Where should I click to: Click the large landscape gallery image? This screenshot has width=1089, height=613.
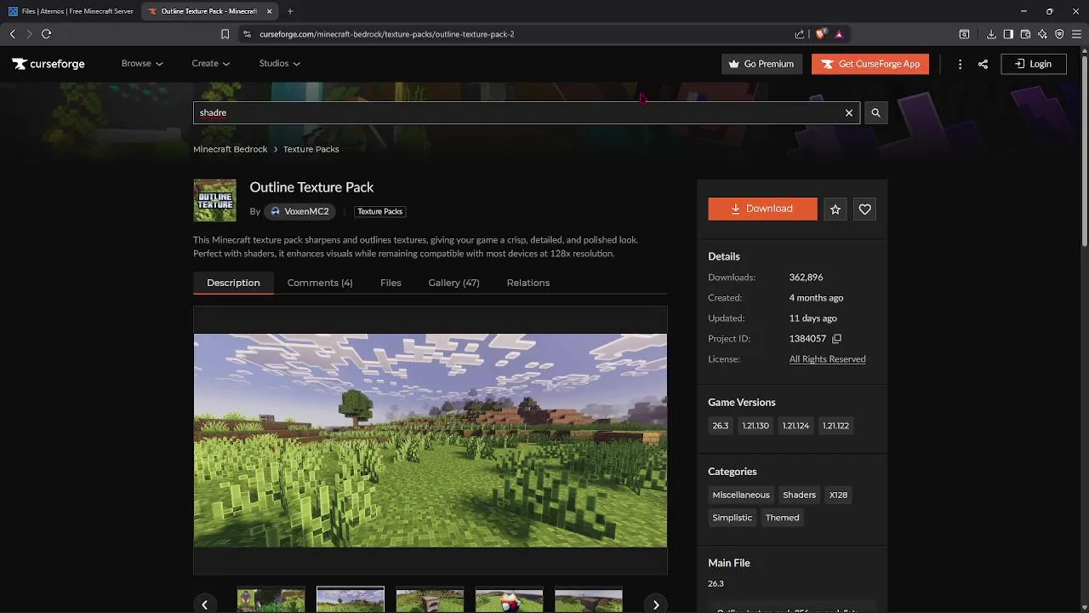[x=430, y=440]
